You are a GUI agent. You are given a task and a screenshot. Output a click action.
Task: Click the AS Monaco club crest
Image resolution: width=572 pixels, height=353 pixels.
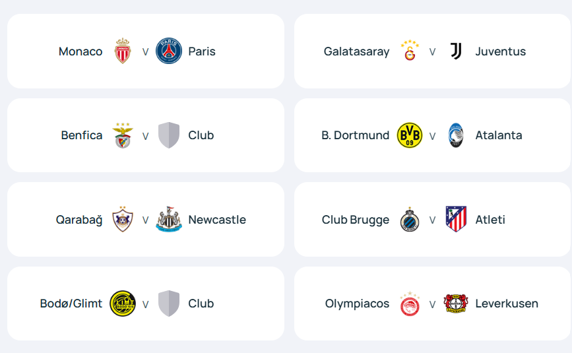click(123, 51)
